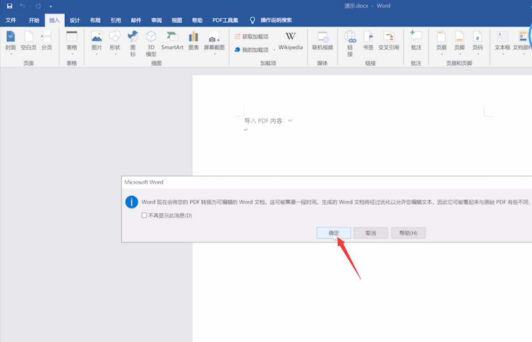The height and width of the screenshot is (342, 532).
Task: Insert a Chart (图表)
Action: point(193,41)
